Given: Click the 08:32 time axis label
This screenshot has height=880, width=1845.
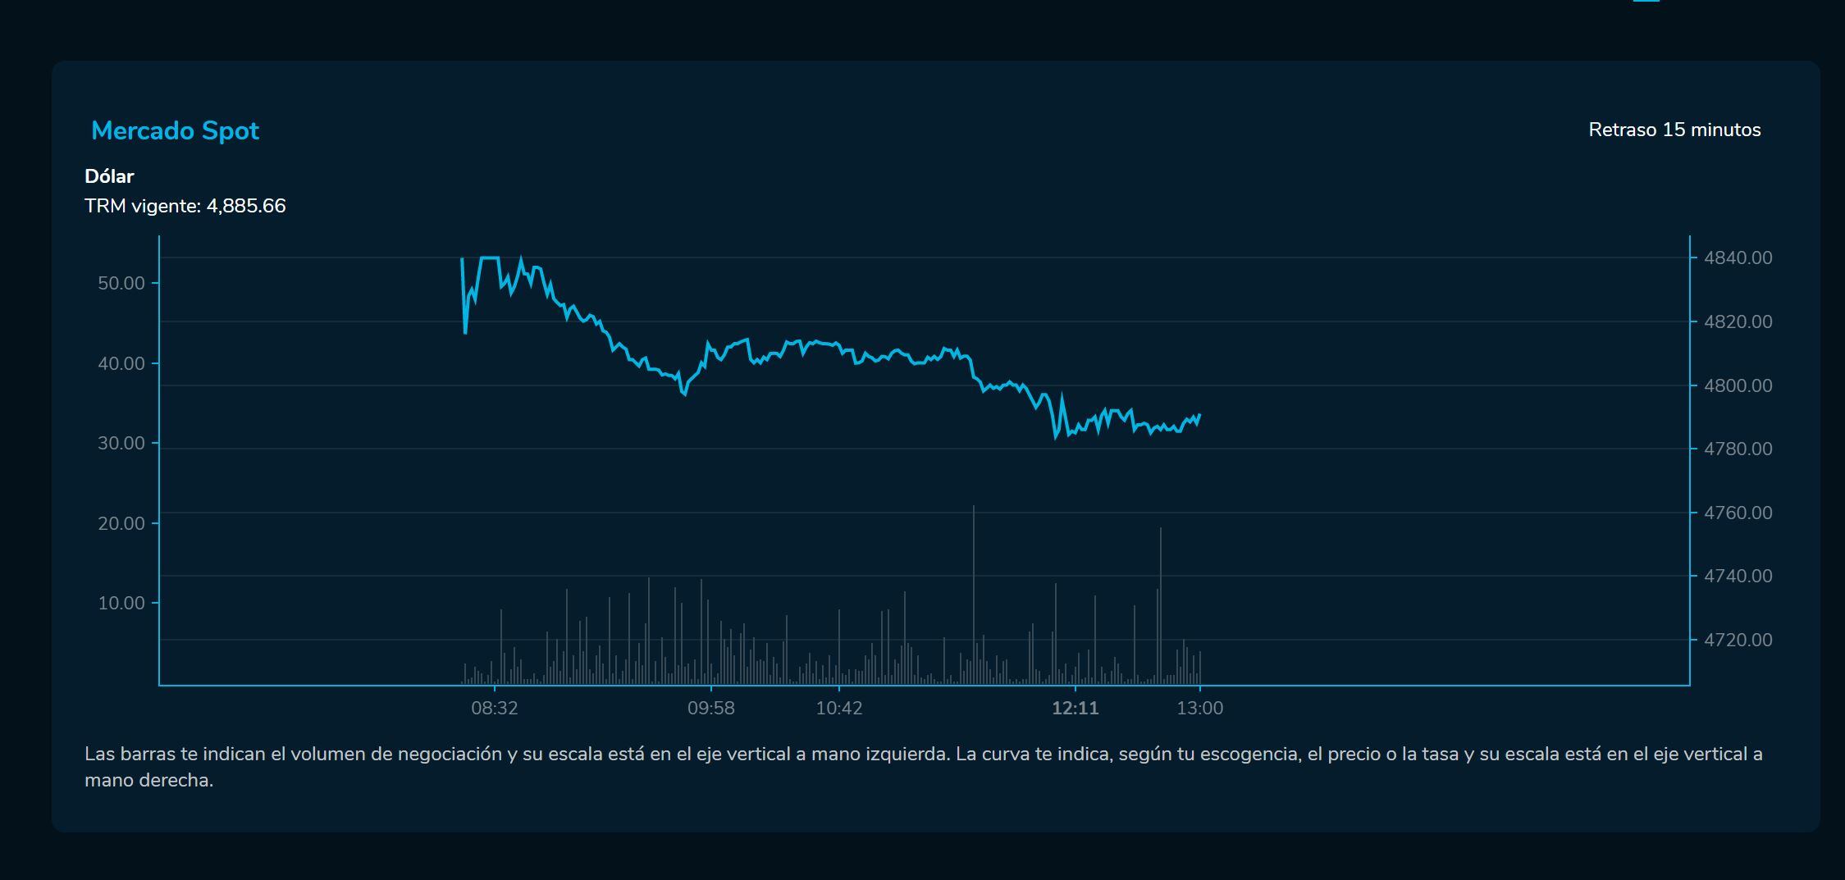Looking at the screenshot, I should coord(495,708).
